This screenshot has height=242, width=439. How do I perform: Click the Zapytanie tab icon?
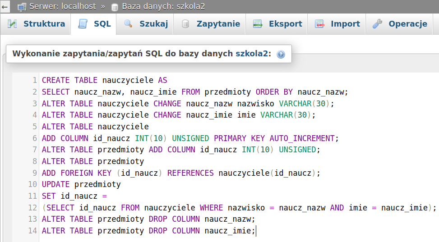click(x=185, y=24)
